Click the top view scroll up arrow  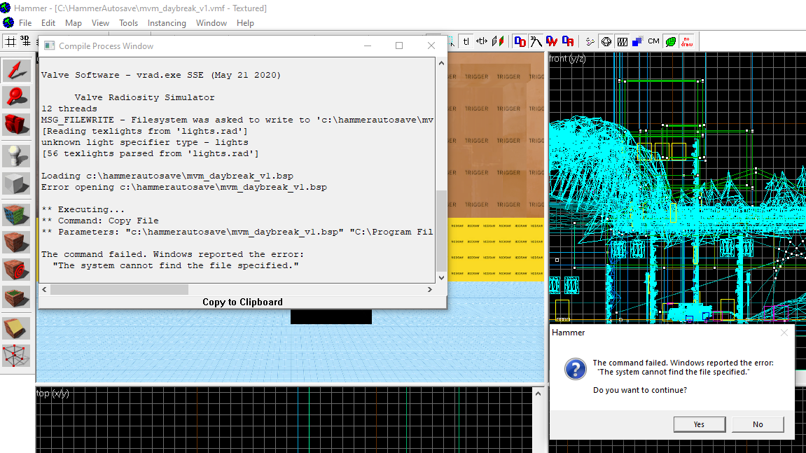tap(538, 394)
